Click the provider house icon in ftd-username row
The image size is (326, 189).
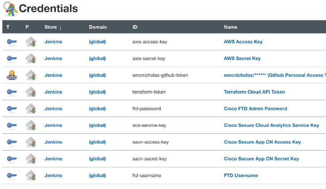tap(31, 175)
